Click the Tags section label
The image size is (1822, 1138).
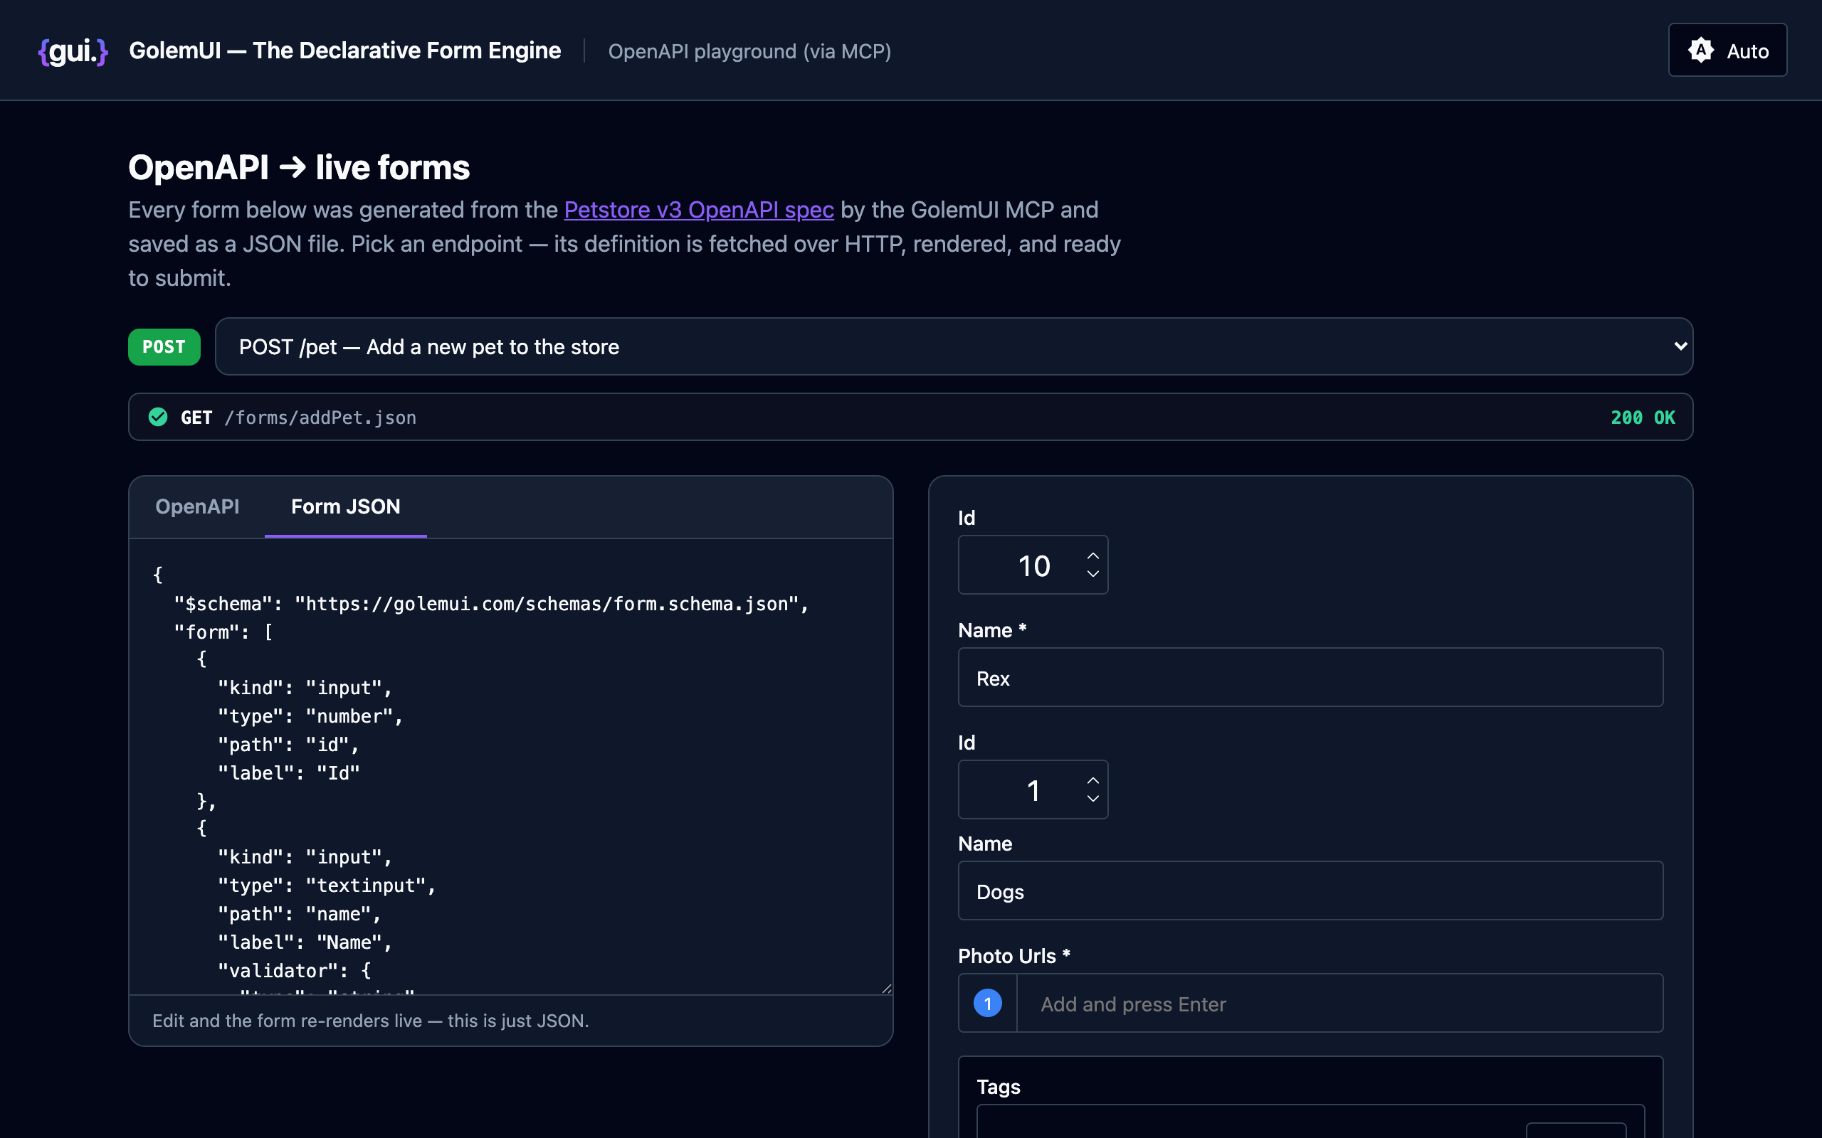pos(999,1087)
